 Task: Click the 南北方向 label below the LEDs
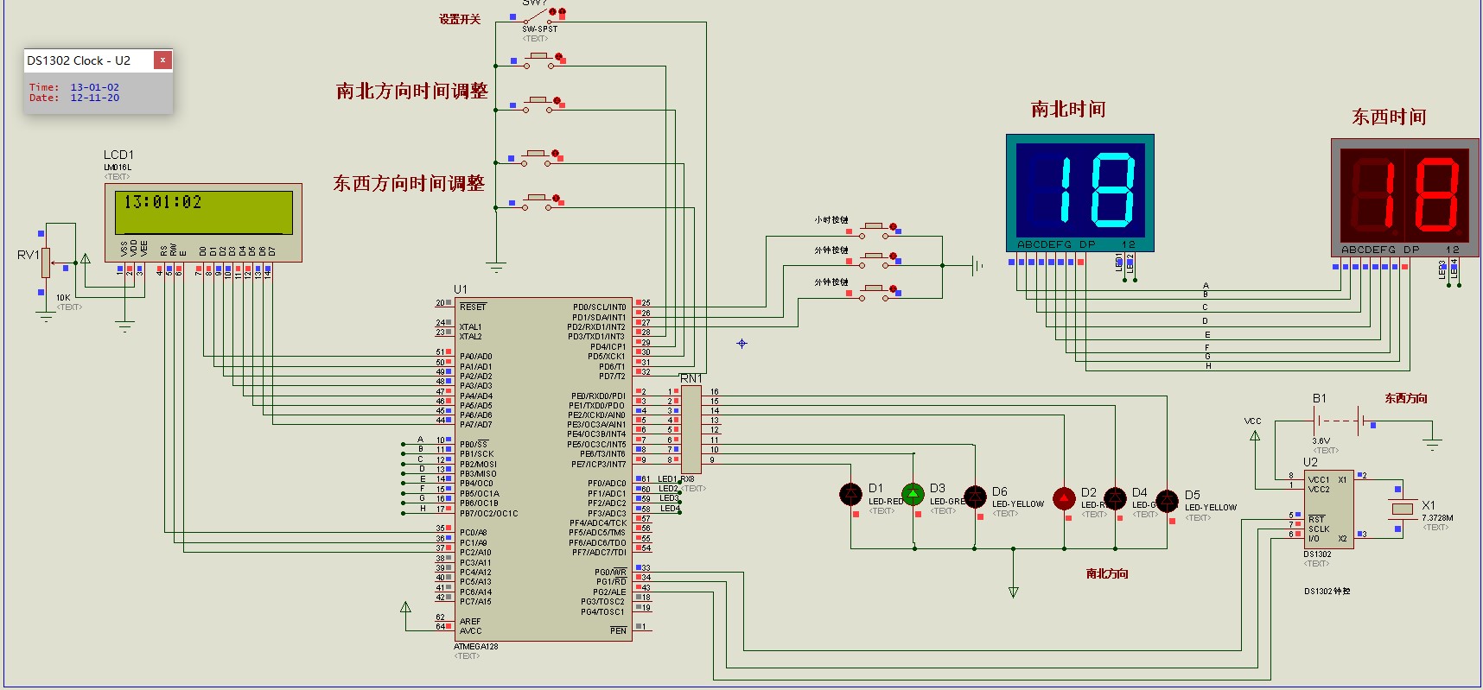click(1107, 573)
